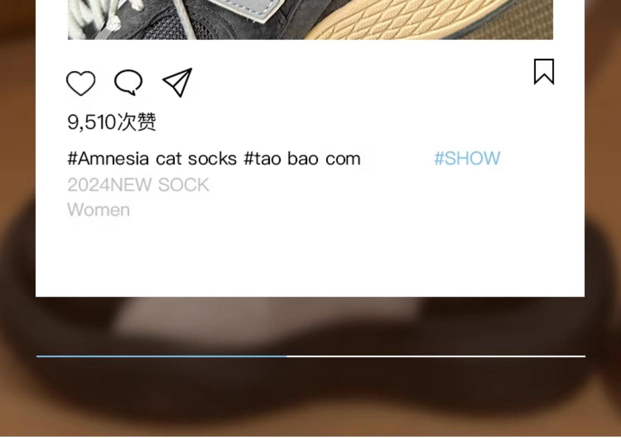Click the blue filled portion of the progress bar

pyautogui.click(x=161, y=356)
